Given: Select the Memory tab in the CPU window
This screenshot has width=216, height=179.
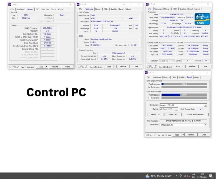Looking at the screenshot, I should (167, 9).
